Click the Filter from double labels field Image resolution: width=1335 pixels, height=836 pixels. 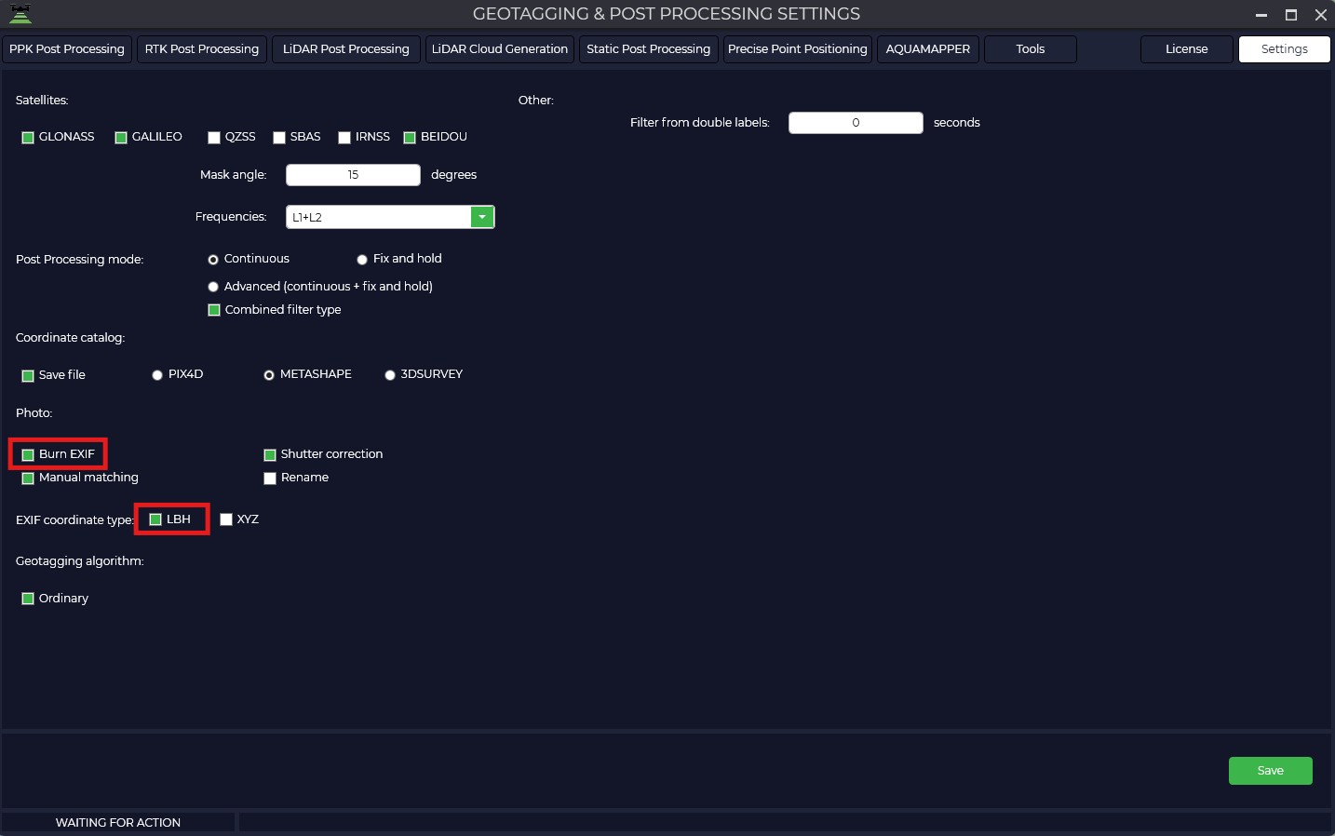856,123
